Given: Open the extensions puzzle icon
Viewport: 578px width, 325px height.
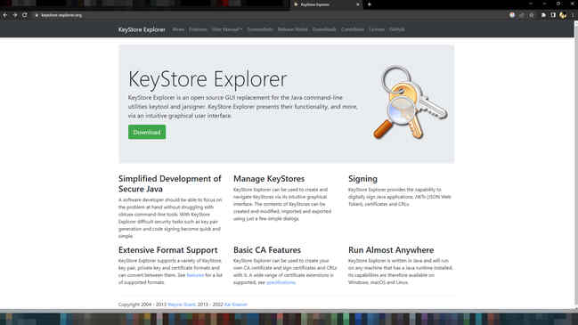Looking at the screenshot, I should [x=543, y=15].
